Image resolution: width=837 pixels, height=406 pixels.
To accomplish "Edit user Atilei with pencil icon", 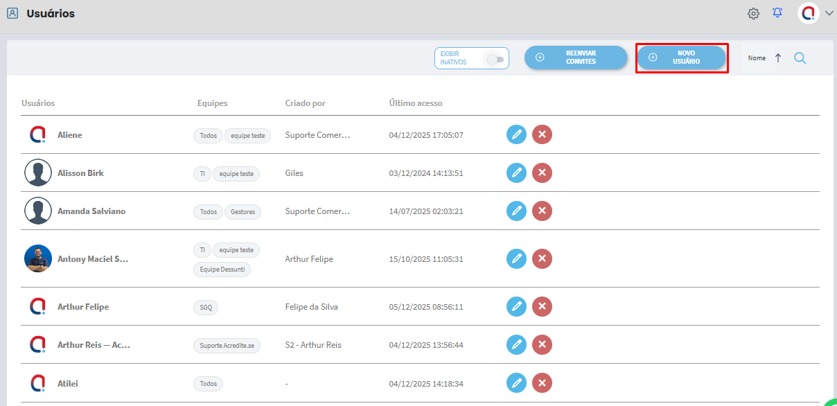I will [x=516, y=382].
